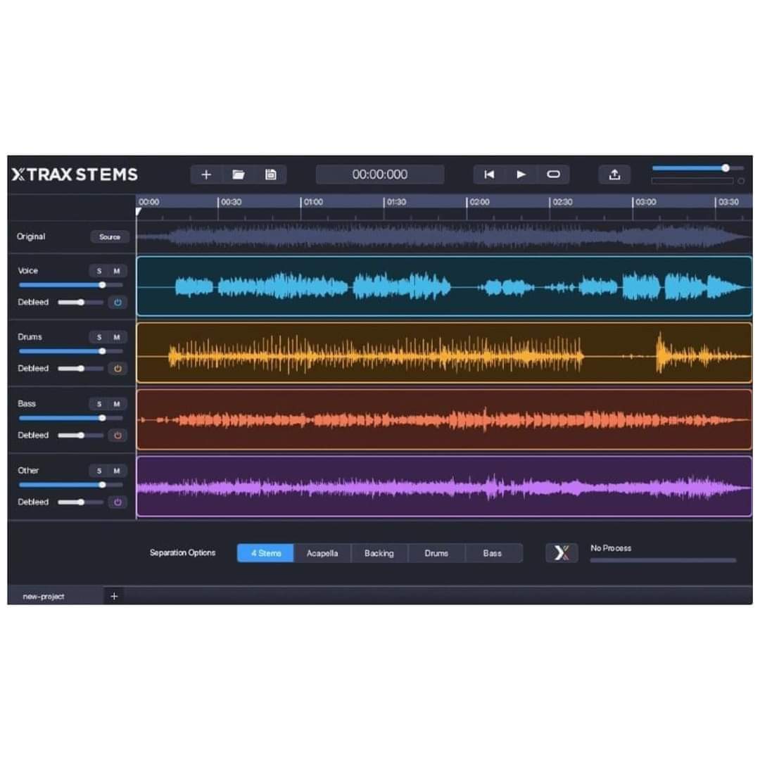Adjust the Drums stem volume slider
The height and width of the screenshot is (760, 760).
click(101, 350)
